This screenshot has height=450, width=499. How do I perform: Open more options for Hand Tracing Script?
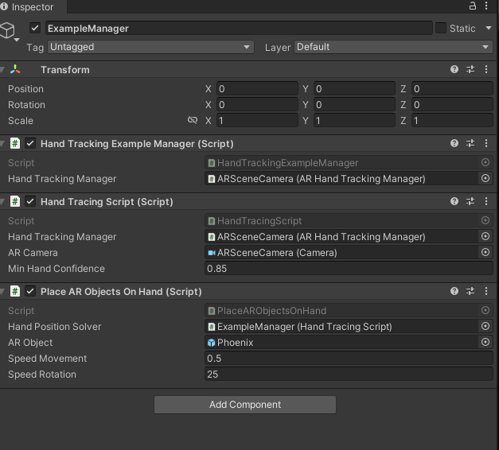[486, 201]
